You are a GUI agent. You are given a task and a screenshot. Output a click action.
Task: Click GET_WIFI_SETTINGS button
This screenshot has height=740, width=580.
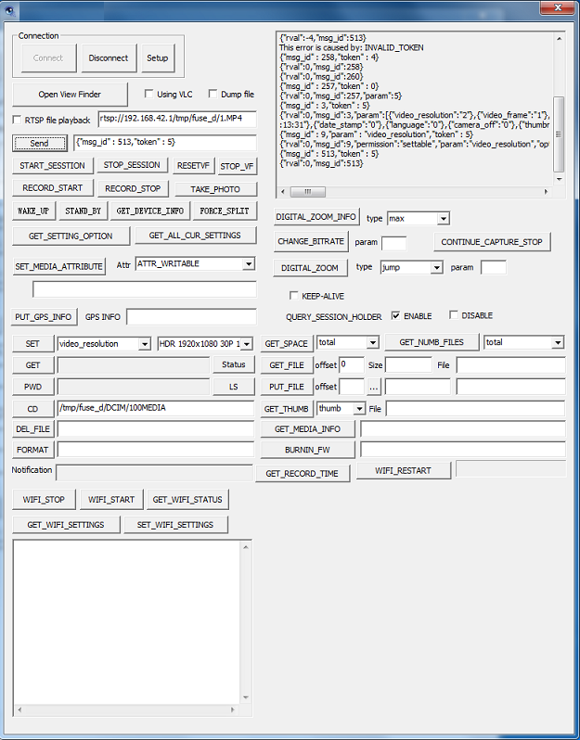(x=66, y=525)
